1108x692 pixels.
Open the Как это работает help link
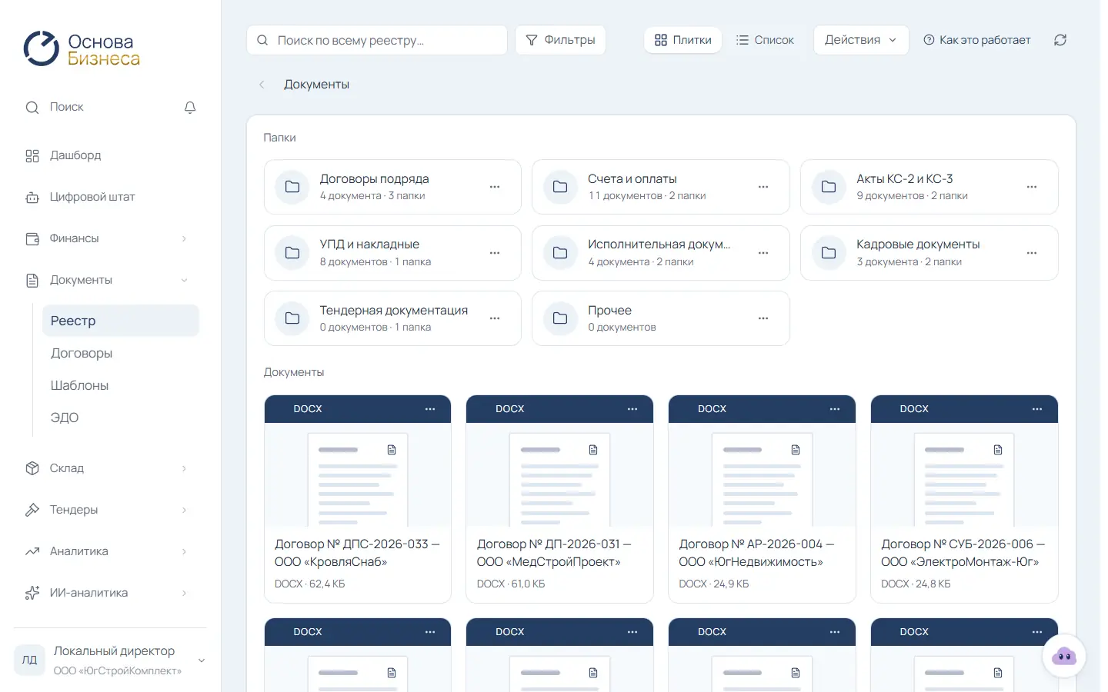tap(977, 40)
